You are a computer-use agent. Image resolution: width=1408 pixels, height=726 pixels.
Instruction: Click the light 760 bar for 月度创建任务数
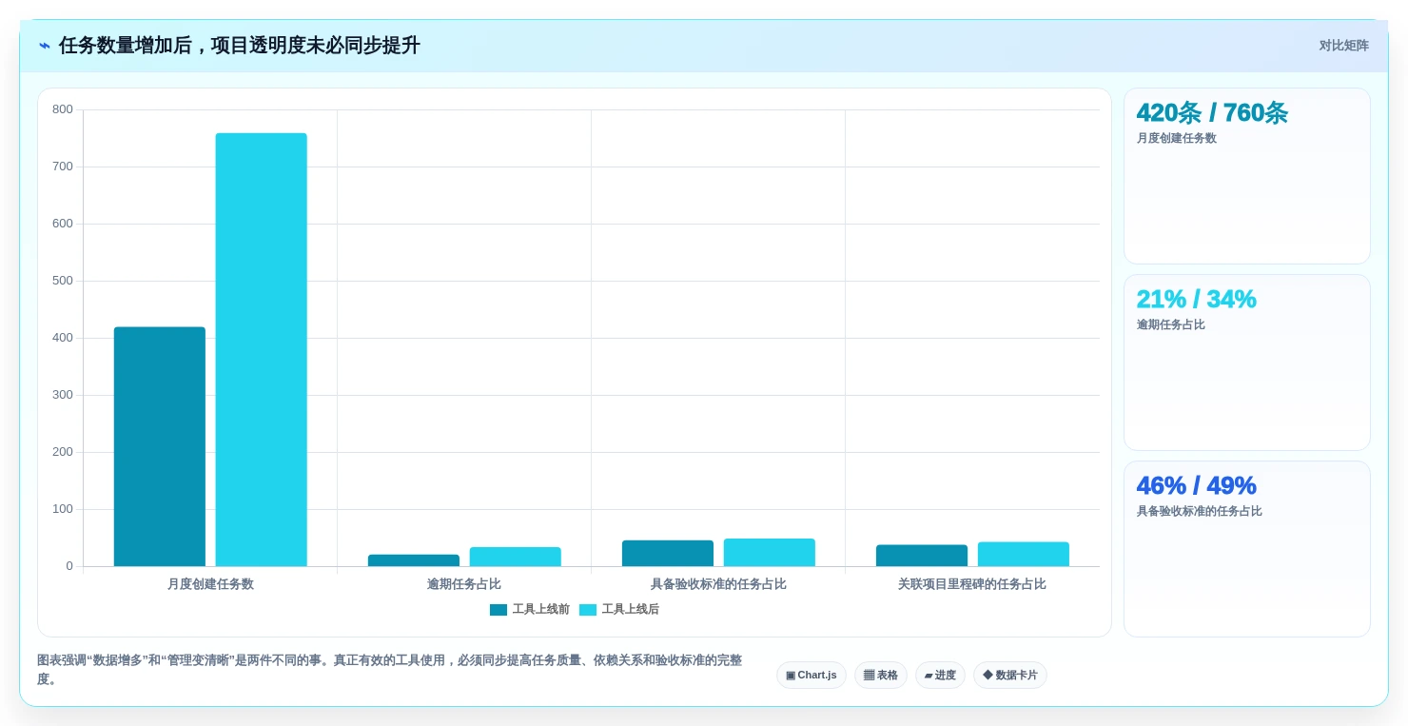point(262,349)
